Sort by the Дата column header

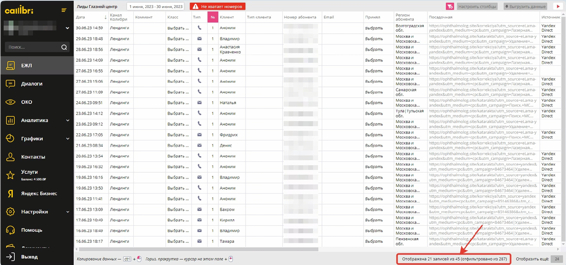(91, 17)
